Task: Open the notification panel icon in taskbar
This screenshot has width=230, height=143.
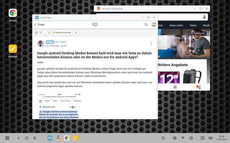Action: 202,138
